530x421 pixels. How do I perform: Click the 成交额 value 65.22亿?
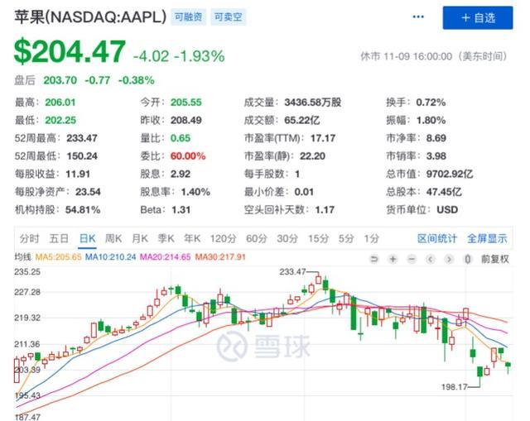(x=301, y=120)
